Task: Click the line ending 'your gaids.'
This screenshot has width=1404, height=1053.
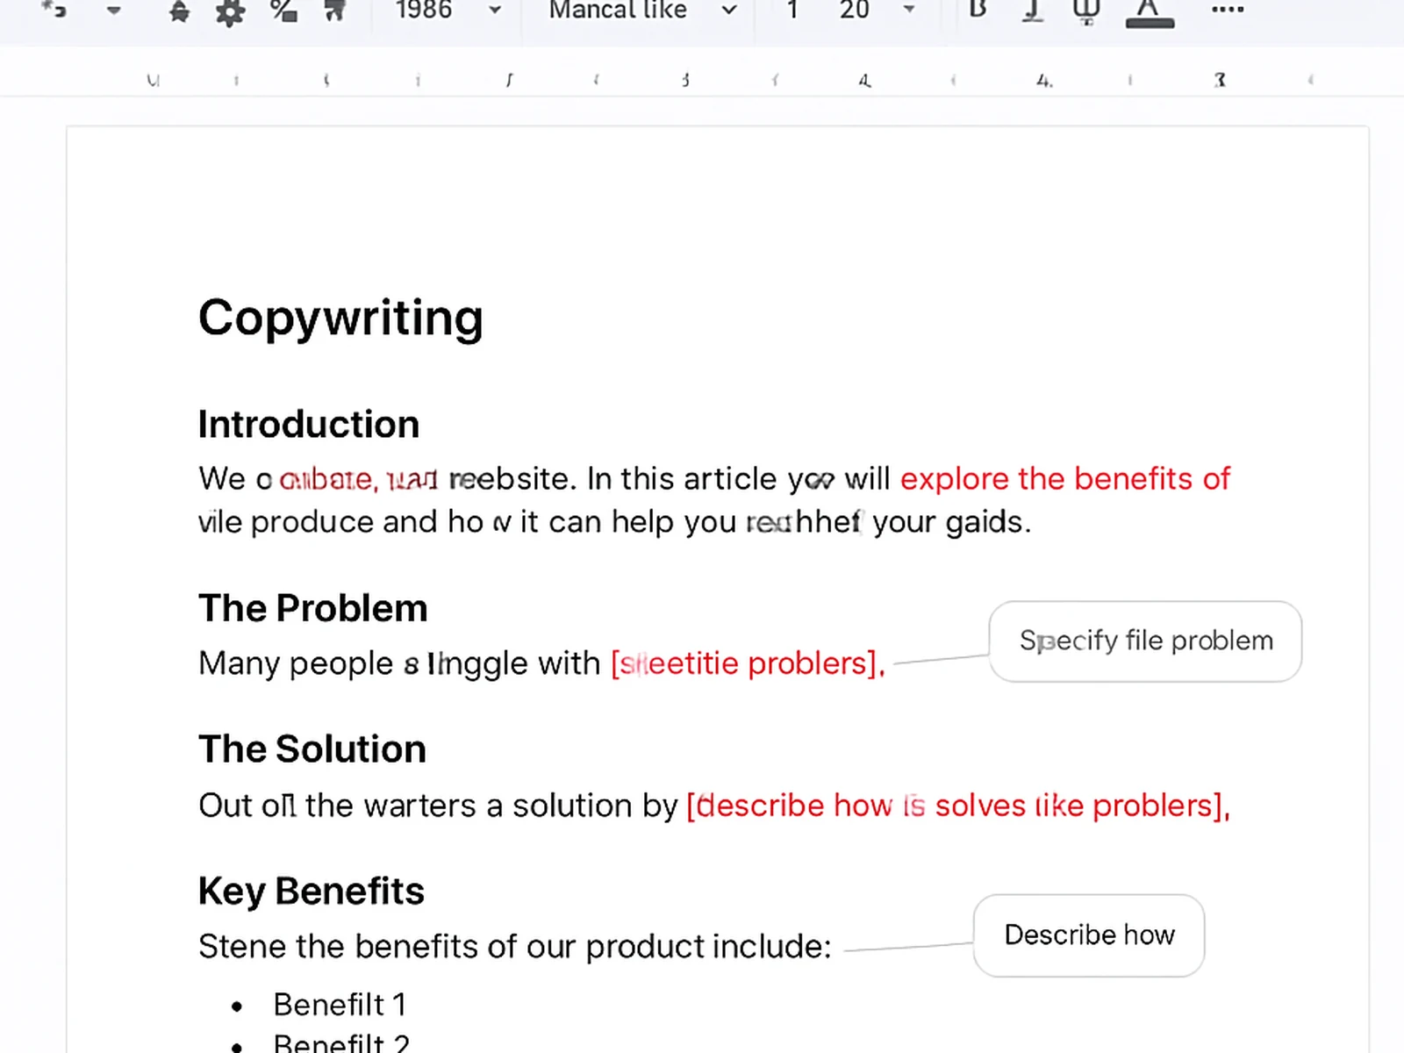Action: 614,522
